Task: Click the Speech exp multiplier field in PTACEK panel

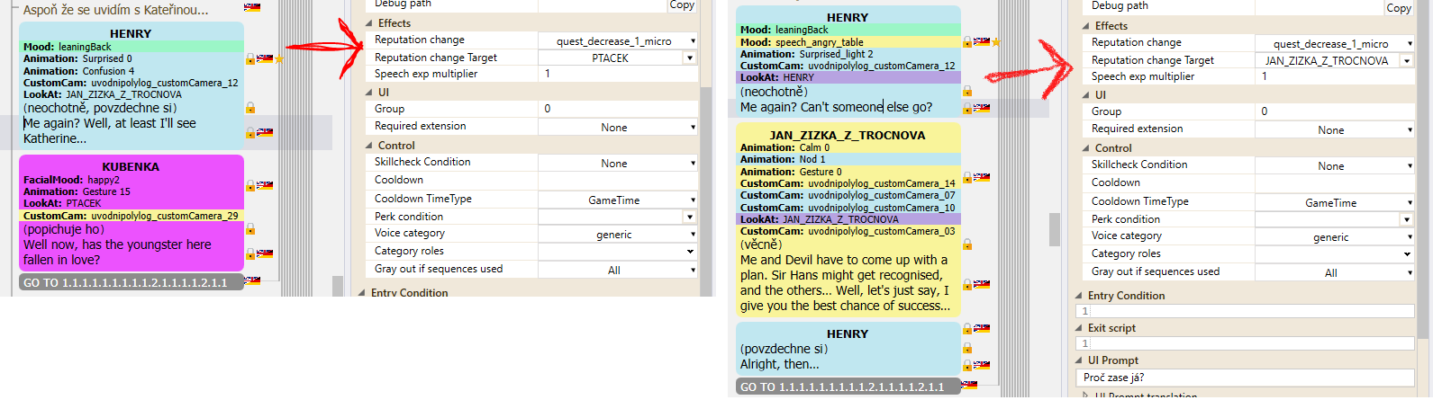Action: point(617,74)
